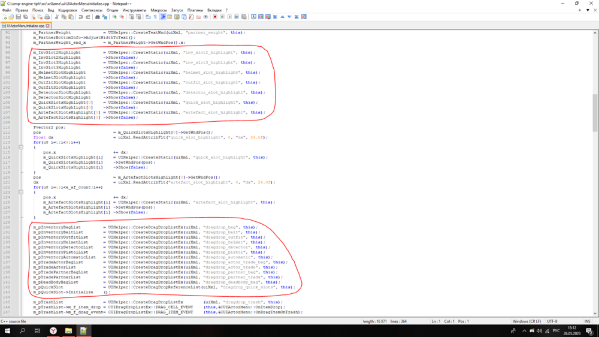Click the New file toolbar icon

click(x=4, y=17)
